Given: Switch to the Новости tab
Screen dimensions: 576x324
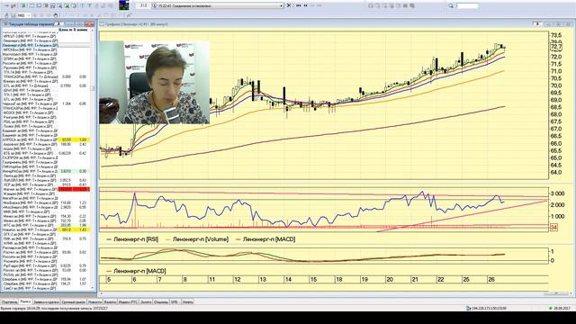Looking at the screenshot, I should coord(94,302).
